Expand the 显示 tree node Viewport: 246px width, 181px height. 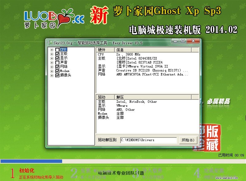click(52, 58)
